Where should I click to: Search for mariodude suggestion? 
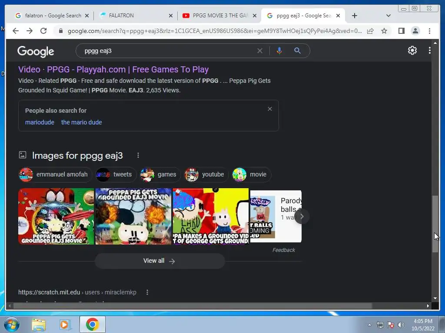[x=40, y=122]
